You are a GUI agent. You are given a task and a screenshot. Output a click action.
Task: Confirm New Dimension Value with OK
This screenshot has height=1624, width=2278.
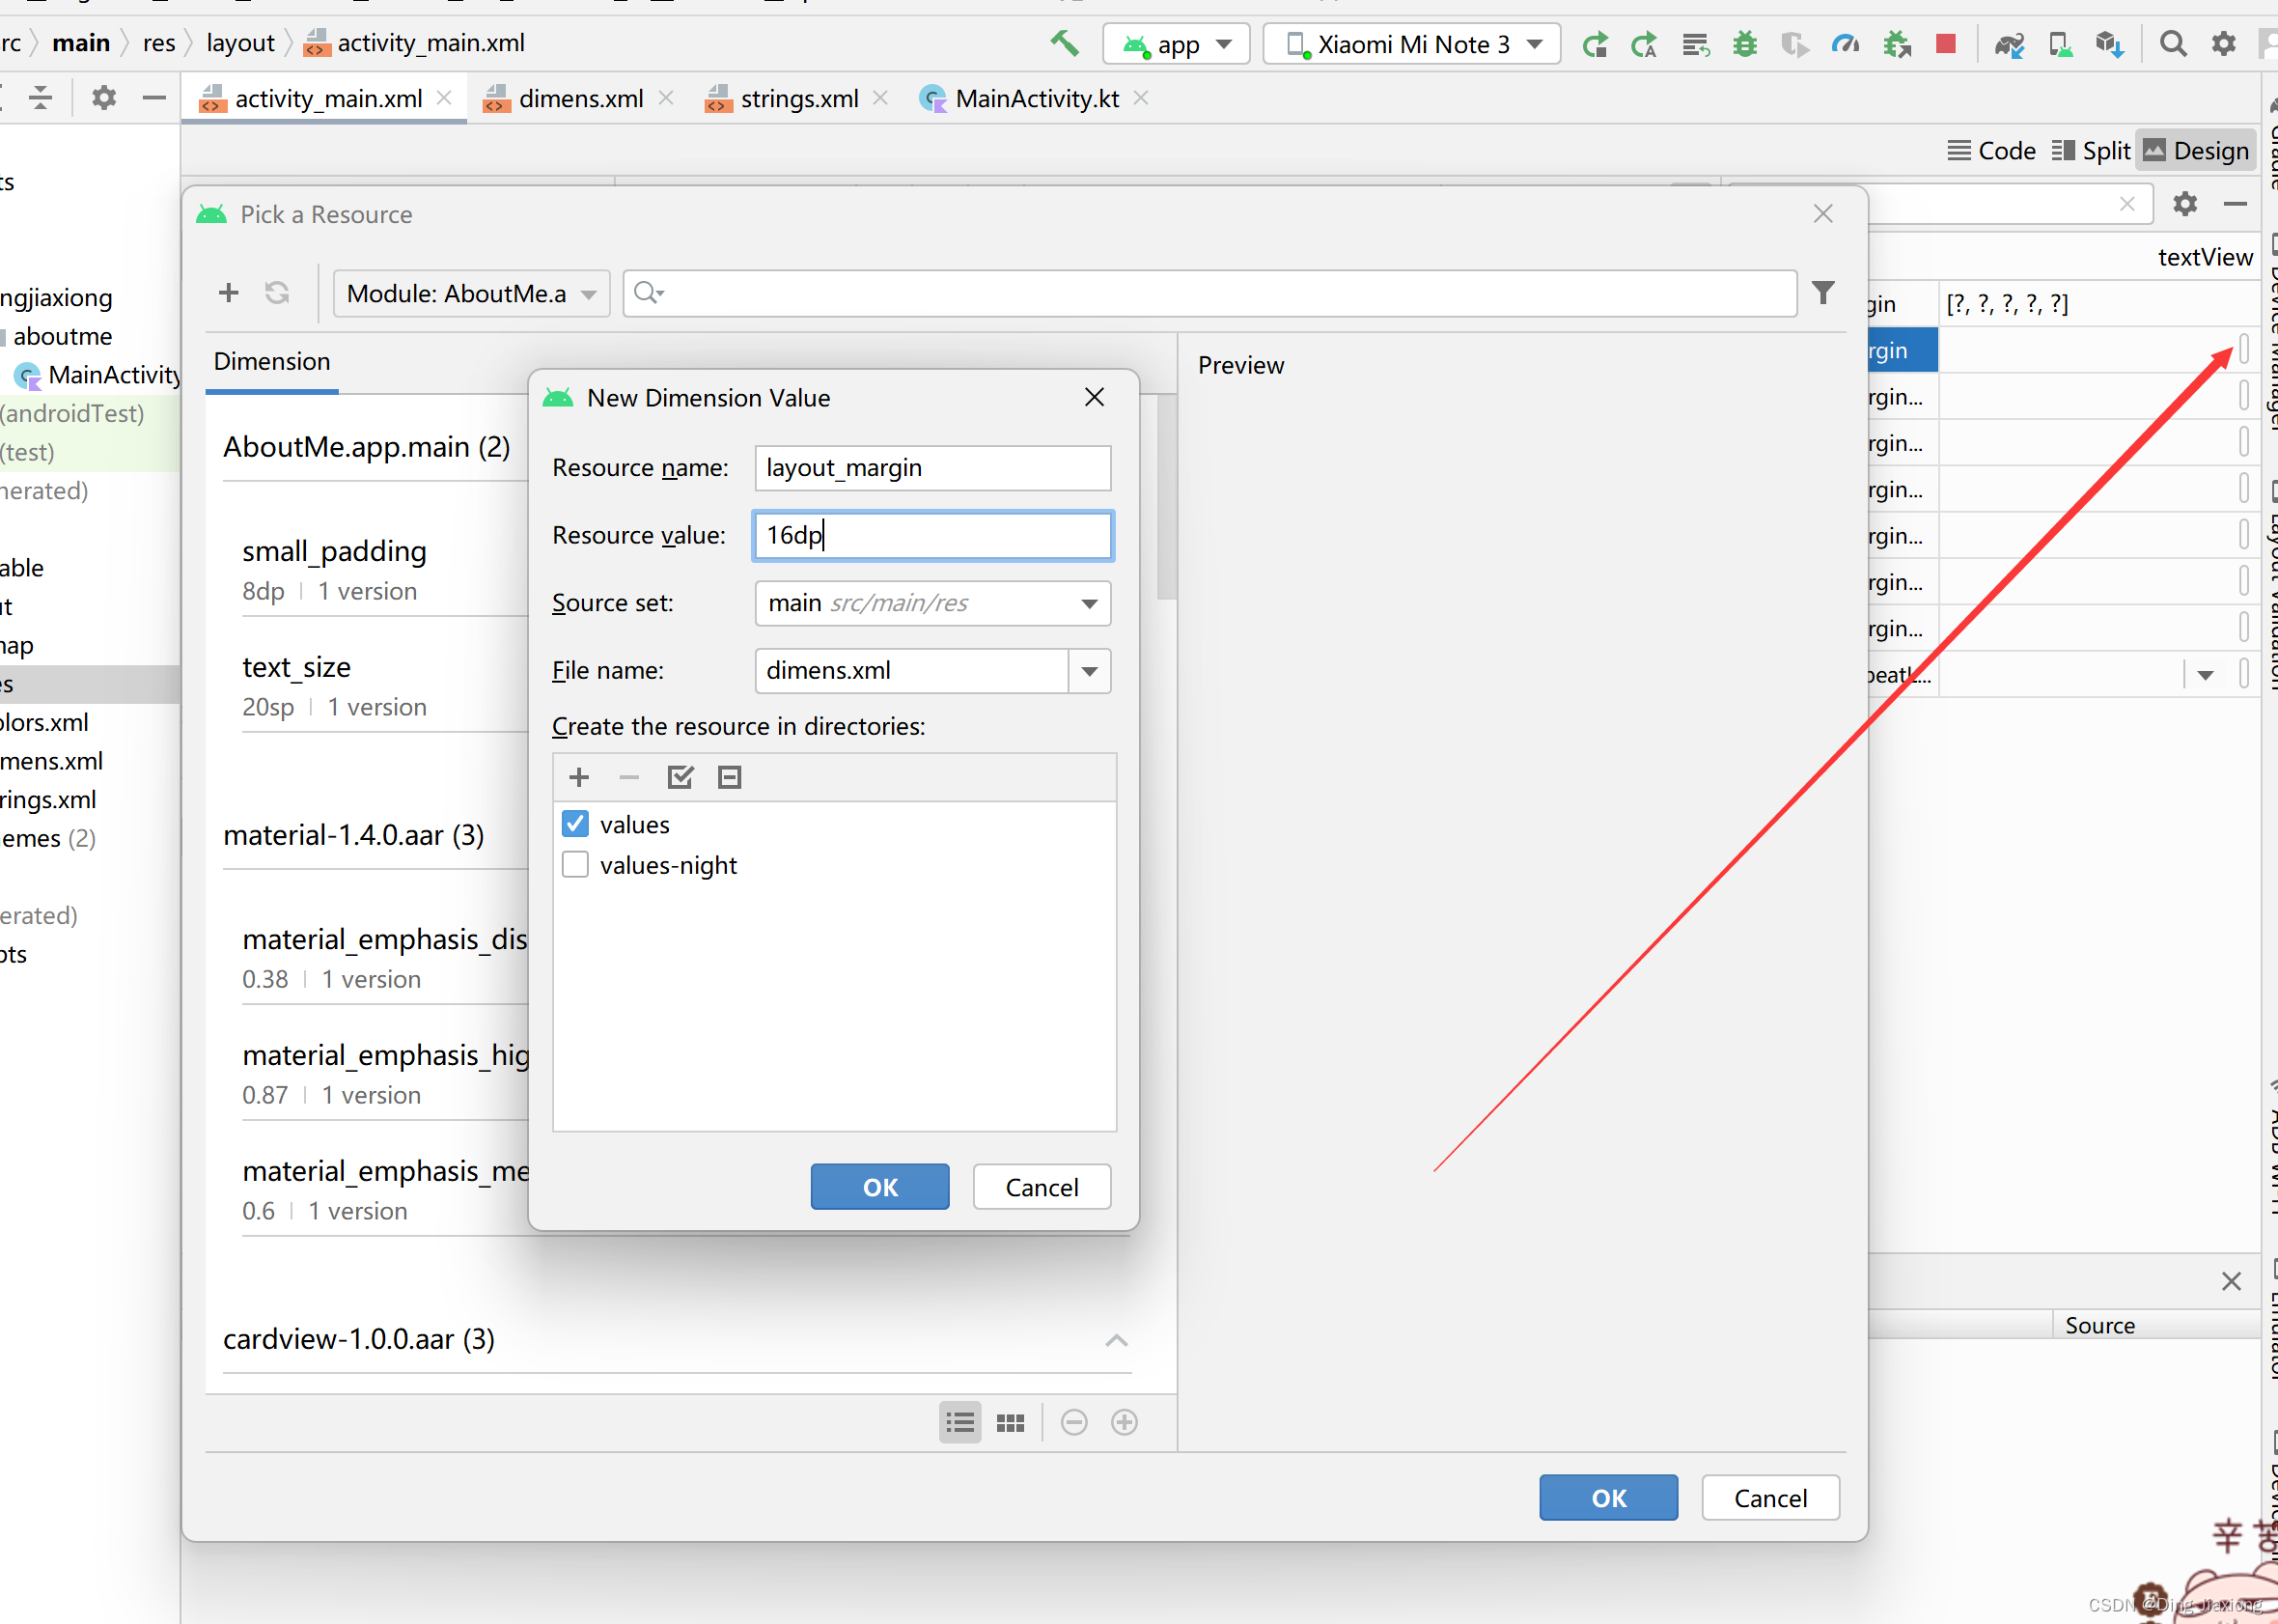click(x=878, y=1187)
